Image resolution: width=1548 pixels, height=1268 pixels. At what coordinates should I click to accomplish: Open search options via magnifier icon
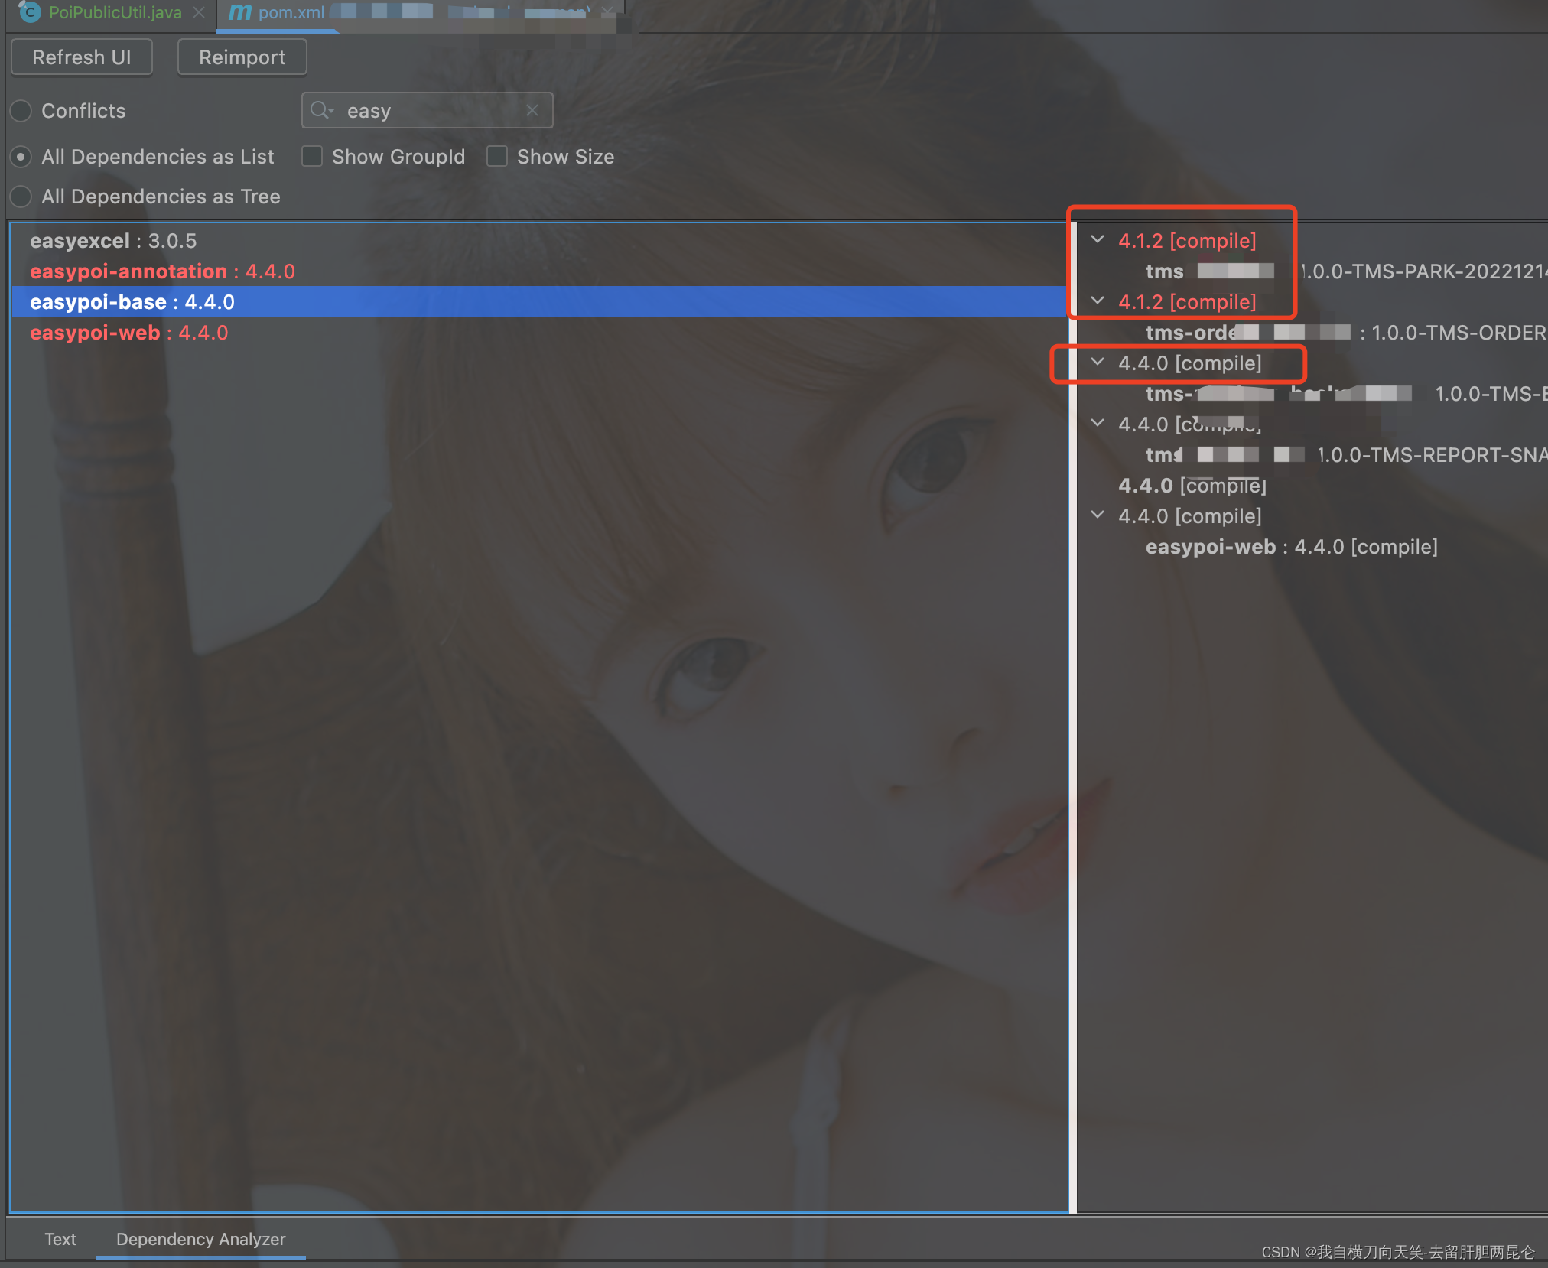(x=322, y=111)
